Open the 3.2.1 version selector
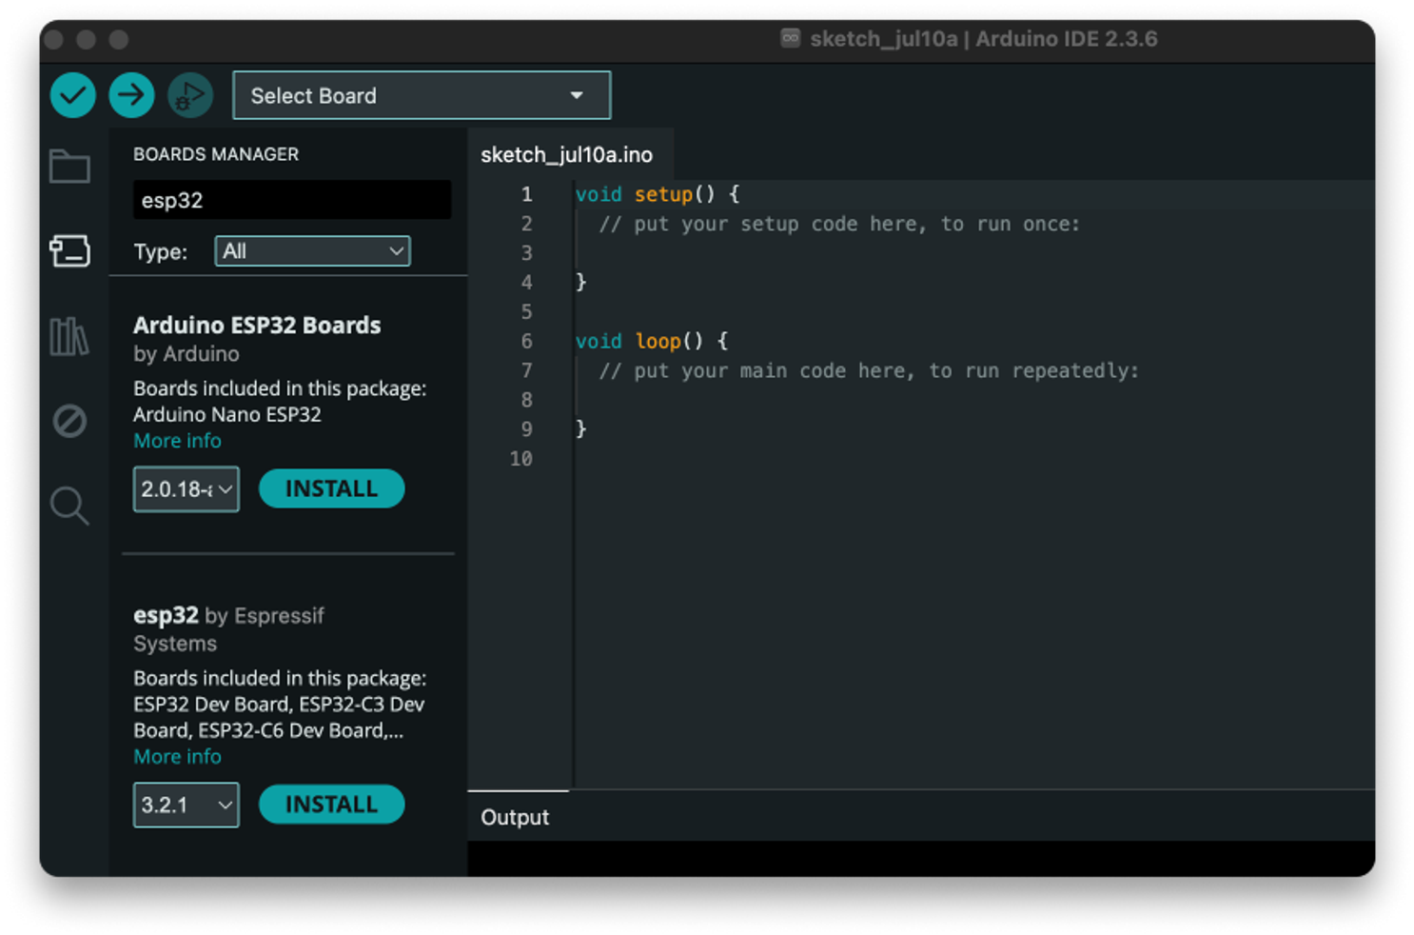Screen dimensions: 1414x935 coord(187,806)
